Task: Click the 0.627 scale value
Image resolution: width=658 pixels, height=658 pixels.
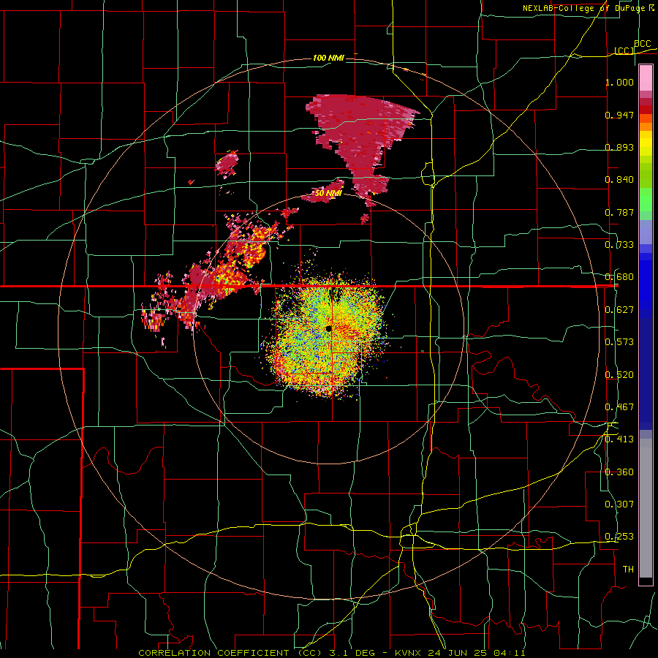Action: (x=619, y=310)
